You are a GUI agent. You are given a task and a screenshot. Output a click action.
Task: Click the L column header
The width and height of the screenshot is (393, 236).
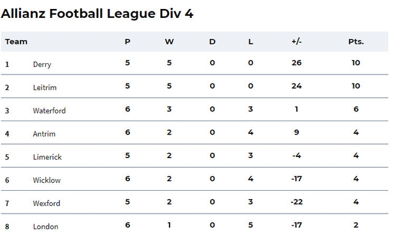point(251,41)
